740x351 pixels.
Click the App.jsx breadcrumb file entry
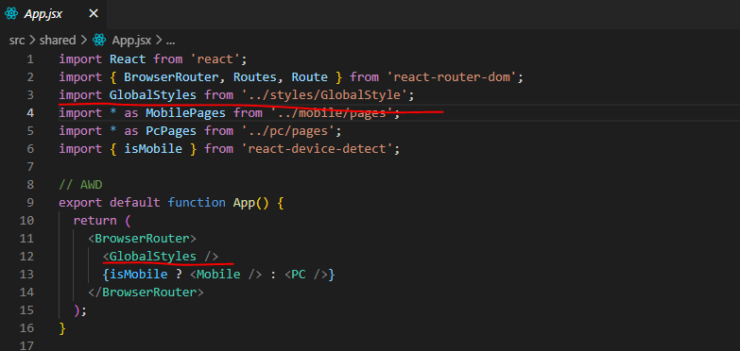pos(131,41)
